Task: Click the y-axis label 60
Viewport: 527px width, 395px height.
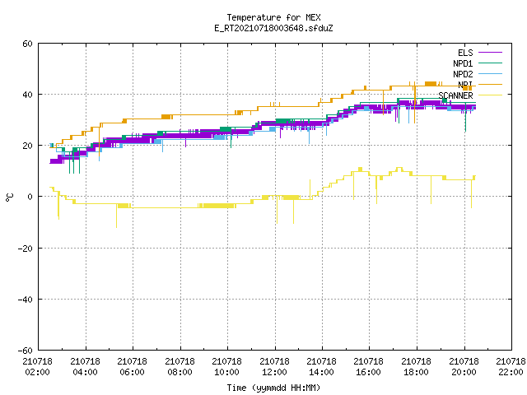Action: pos(27,44)
